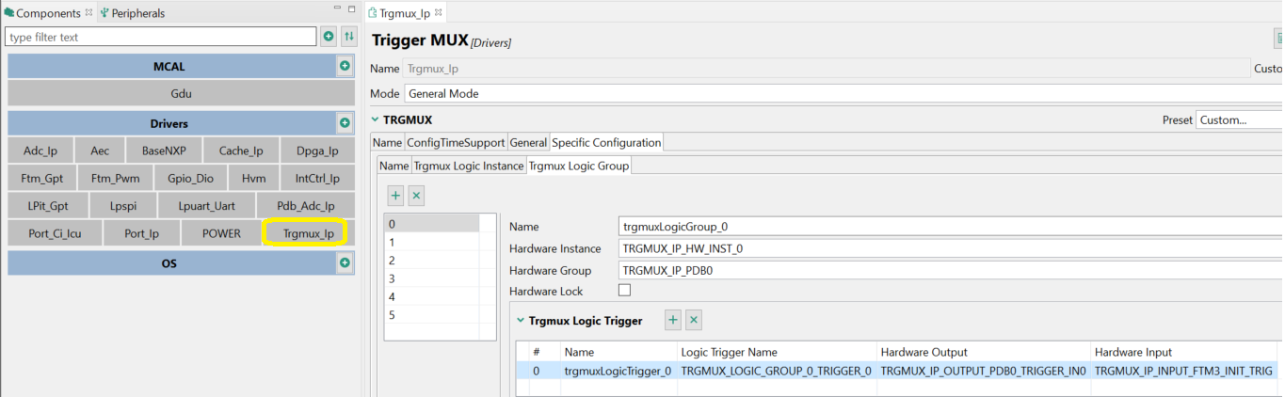Screen dimensions: 1285x397
Task: Delete the selected Trgmux Logic Trigger
Action: [x=694, y=320]
